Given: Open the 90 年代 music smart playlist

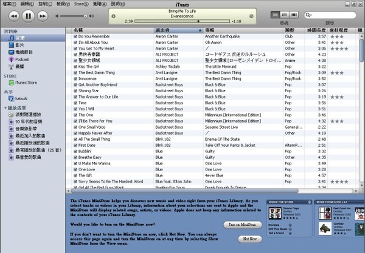Looking at the screenshot, I should [26, 121].
